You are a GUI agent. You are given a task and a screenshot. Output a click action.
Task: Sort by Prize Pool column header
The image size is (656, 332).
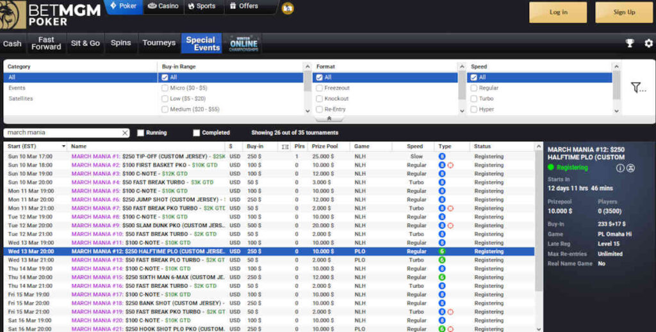click(x=325, y=146)
